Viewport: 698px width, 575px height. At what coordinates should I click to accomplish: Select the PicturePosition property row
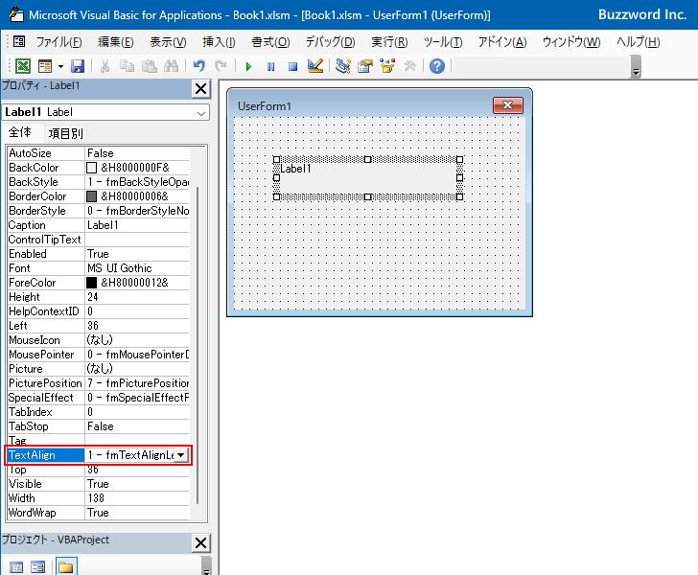[99, 383]
